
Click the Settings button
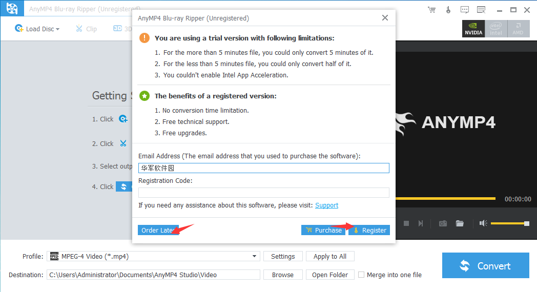283,257
